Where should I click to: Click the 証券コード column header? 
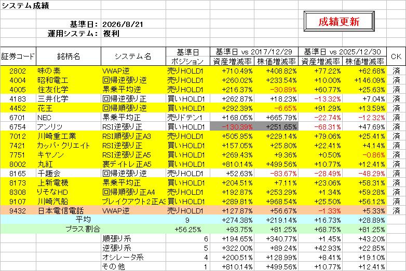[18, 56]
